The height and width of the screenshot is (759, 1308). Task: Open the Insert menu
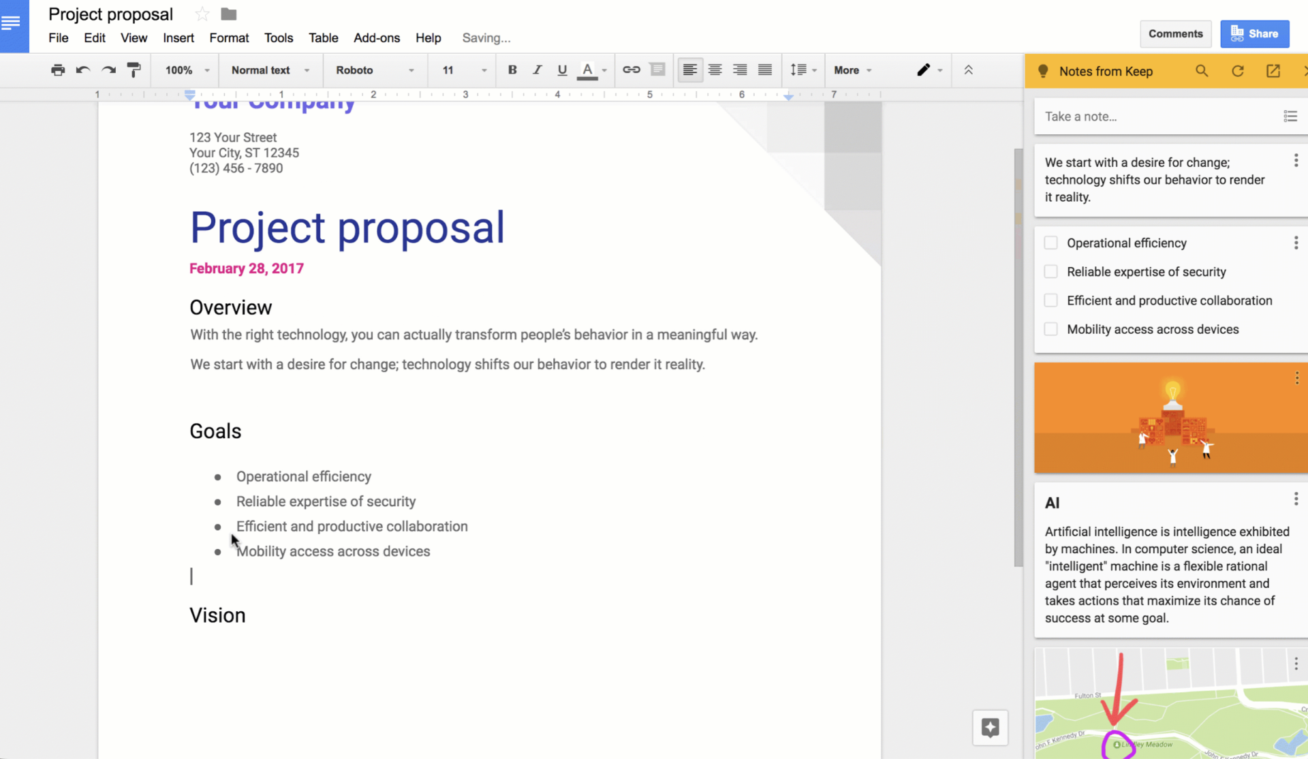pos(178,38)
